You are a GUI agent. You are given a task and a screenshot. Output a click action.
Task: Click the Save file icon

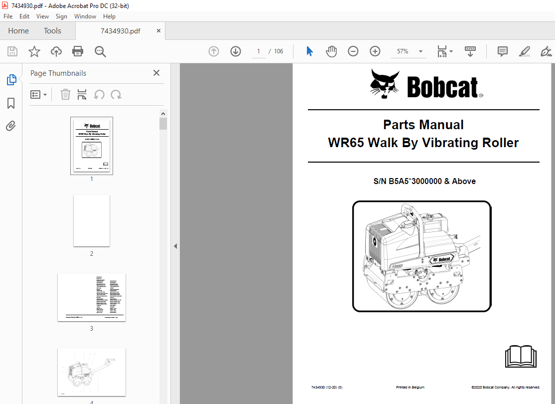(12, 51)
